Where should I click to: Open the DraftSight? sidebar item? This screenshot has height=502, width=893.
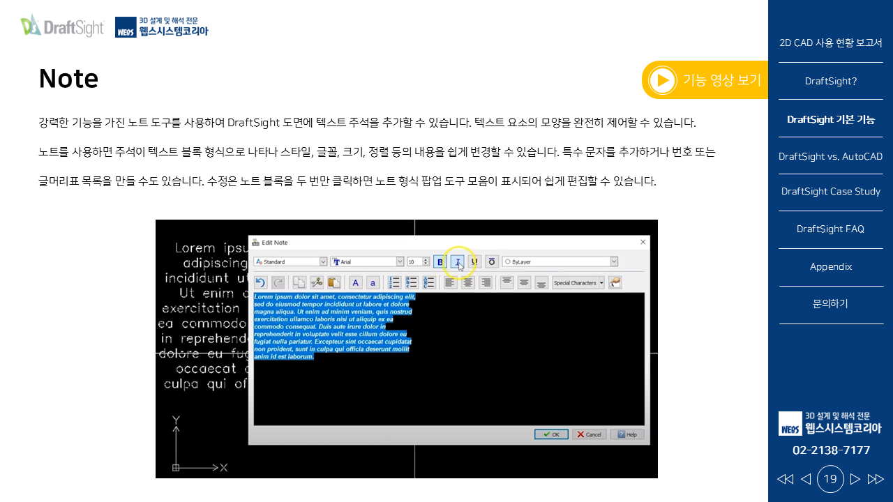tap(830, 81)
